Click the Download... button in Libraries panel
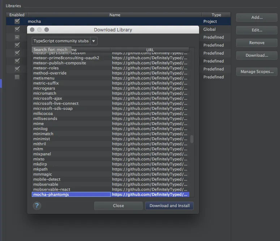The height and width of the screenshot is (241, 280). pyautogui.click(x=257, y=55)
